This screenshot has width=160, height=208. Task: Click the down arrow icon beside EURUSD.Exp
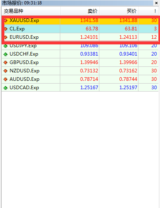[x=6, y=37]
